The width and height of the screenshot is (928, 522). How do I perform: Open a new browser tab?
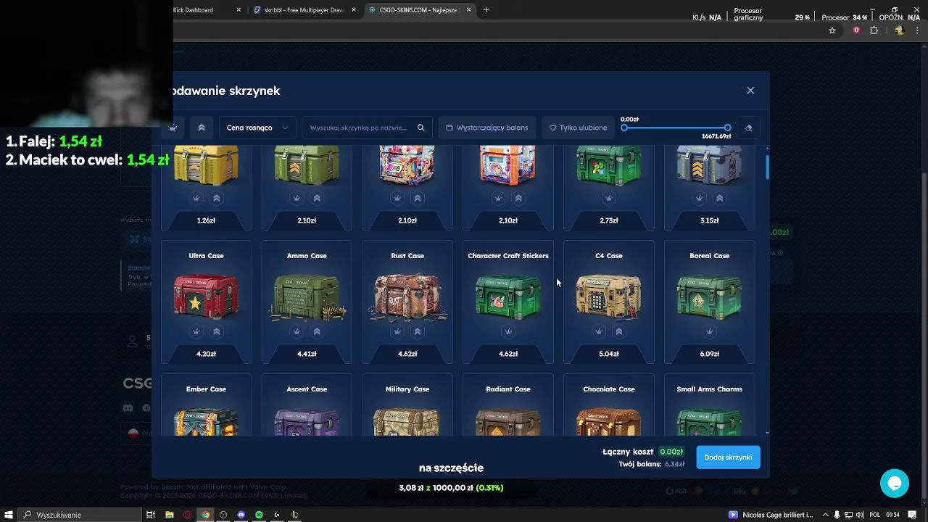tap(486, 10)
